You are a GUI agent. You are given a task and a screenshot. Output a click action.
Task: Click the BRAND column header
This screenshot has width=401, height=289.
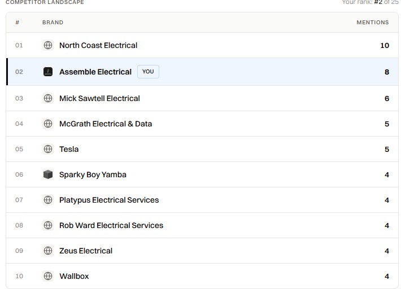coord(53,23)
